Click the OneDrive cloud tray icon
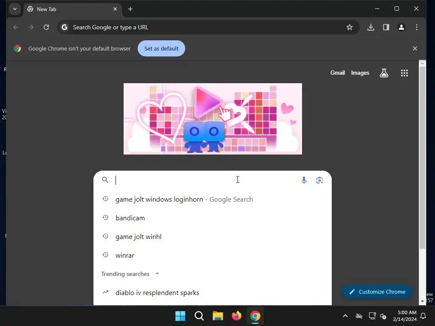The image size is (435, 326). click(359, 316)
